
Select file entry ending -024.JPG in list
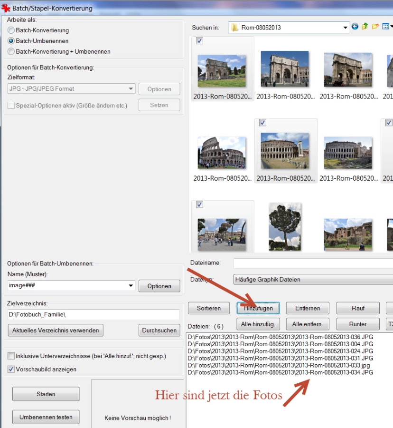click(280, 351)
